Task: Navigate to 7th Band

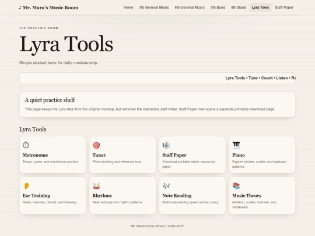Action: 218,8
